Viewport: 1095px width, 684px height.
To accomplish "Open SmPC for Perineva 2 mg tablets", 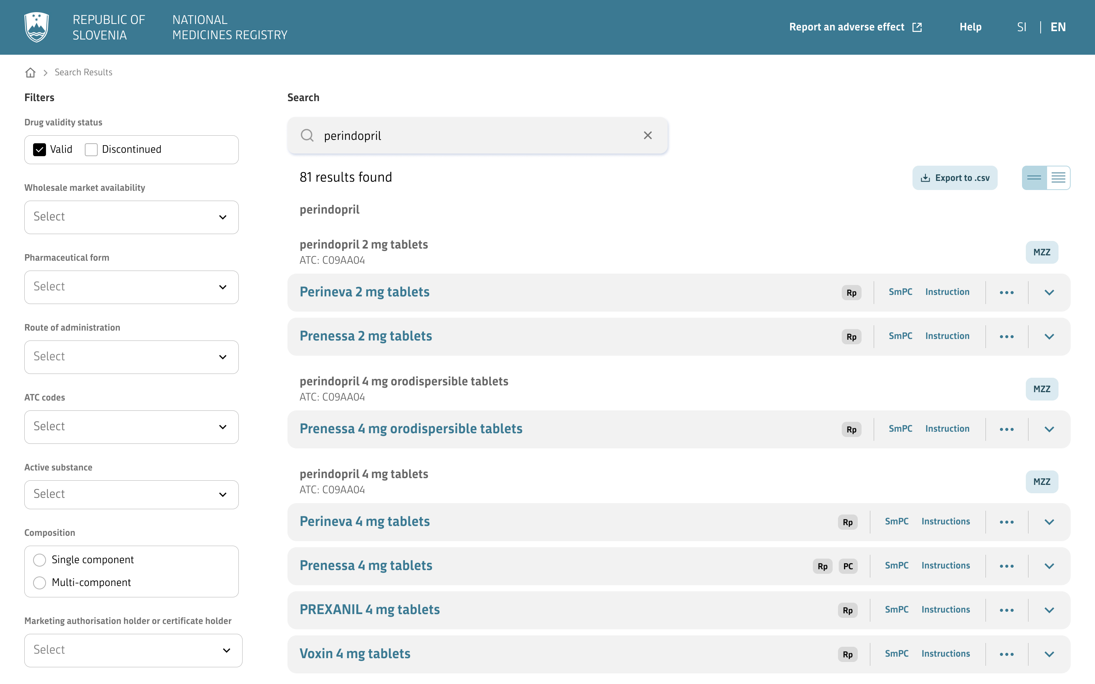I will pos(900,292).
